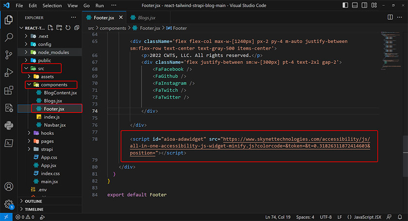Open the Explorer view in activity bar

pyautogui.click(x=9, y=20)
